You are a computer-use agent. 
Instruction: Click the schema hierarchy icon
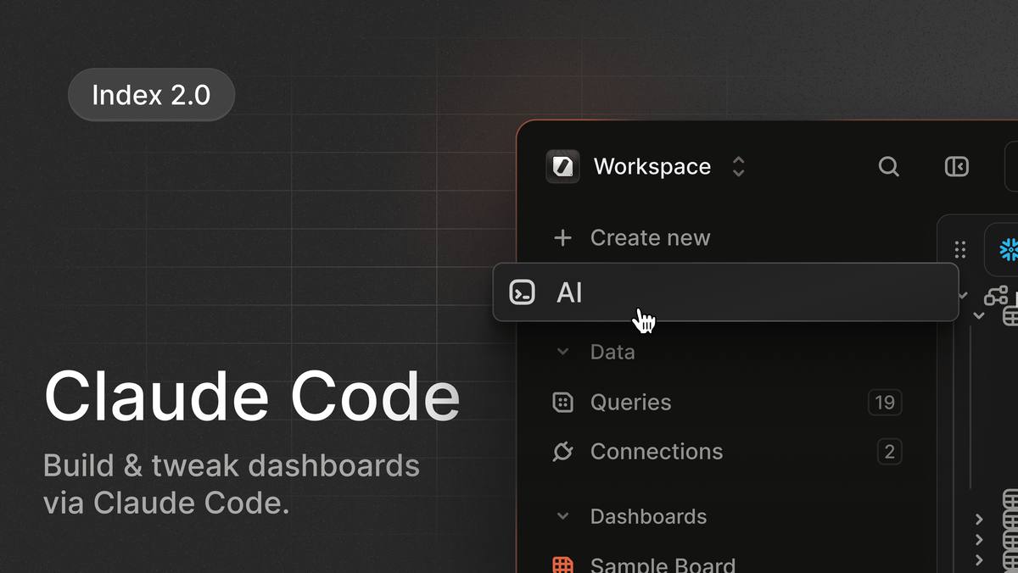click(995, 296)
